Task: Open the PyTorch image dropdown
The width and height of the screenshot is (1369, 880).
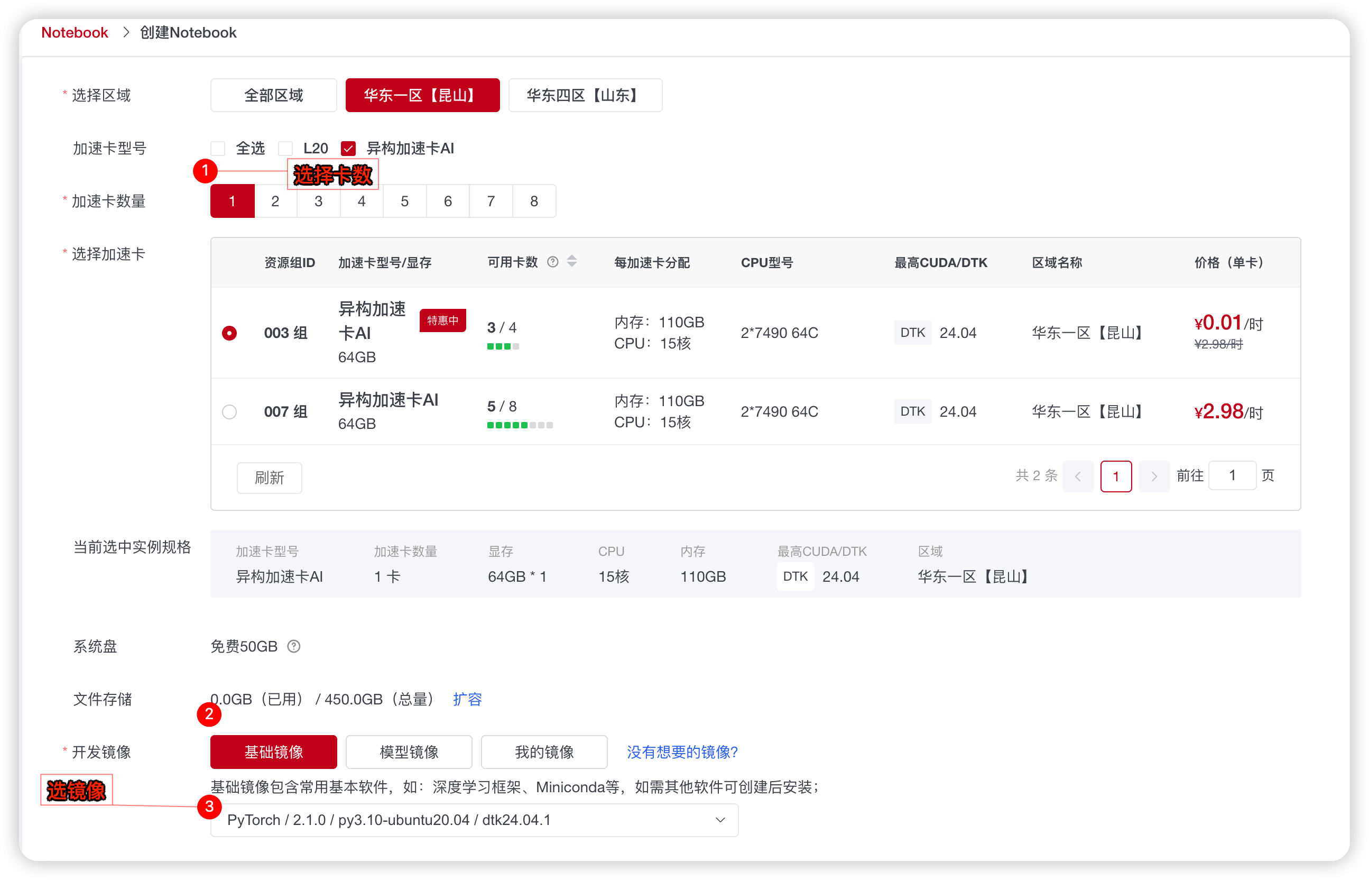Action: (x=474, y=820)
